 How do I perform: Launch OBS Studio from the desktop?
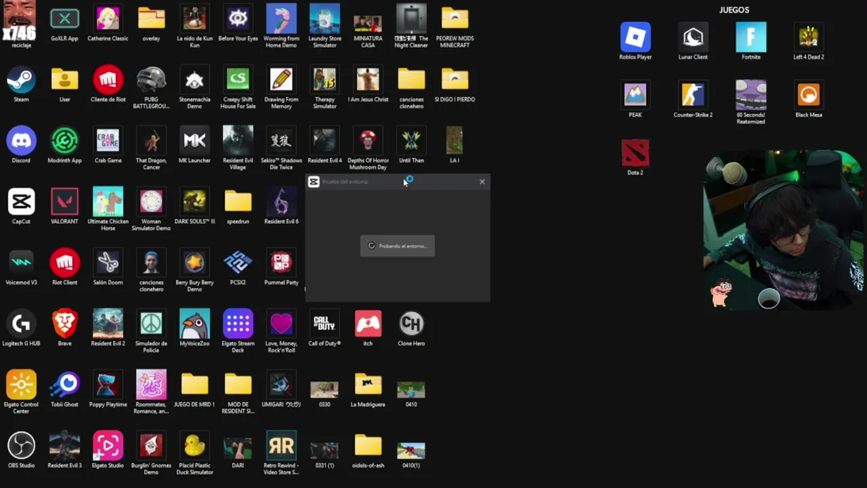(21, 446)
